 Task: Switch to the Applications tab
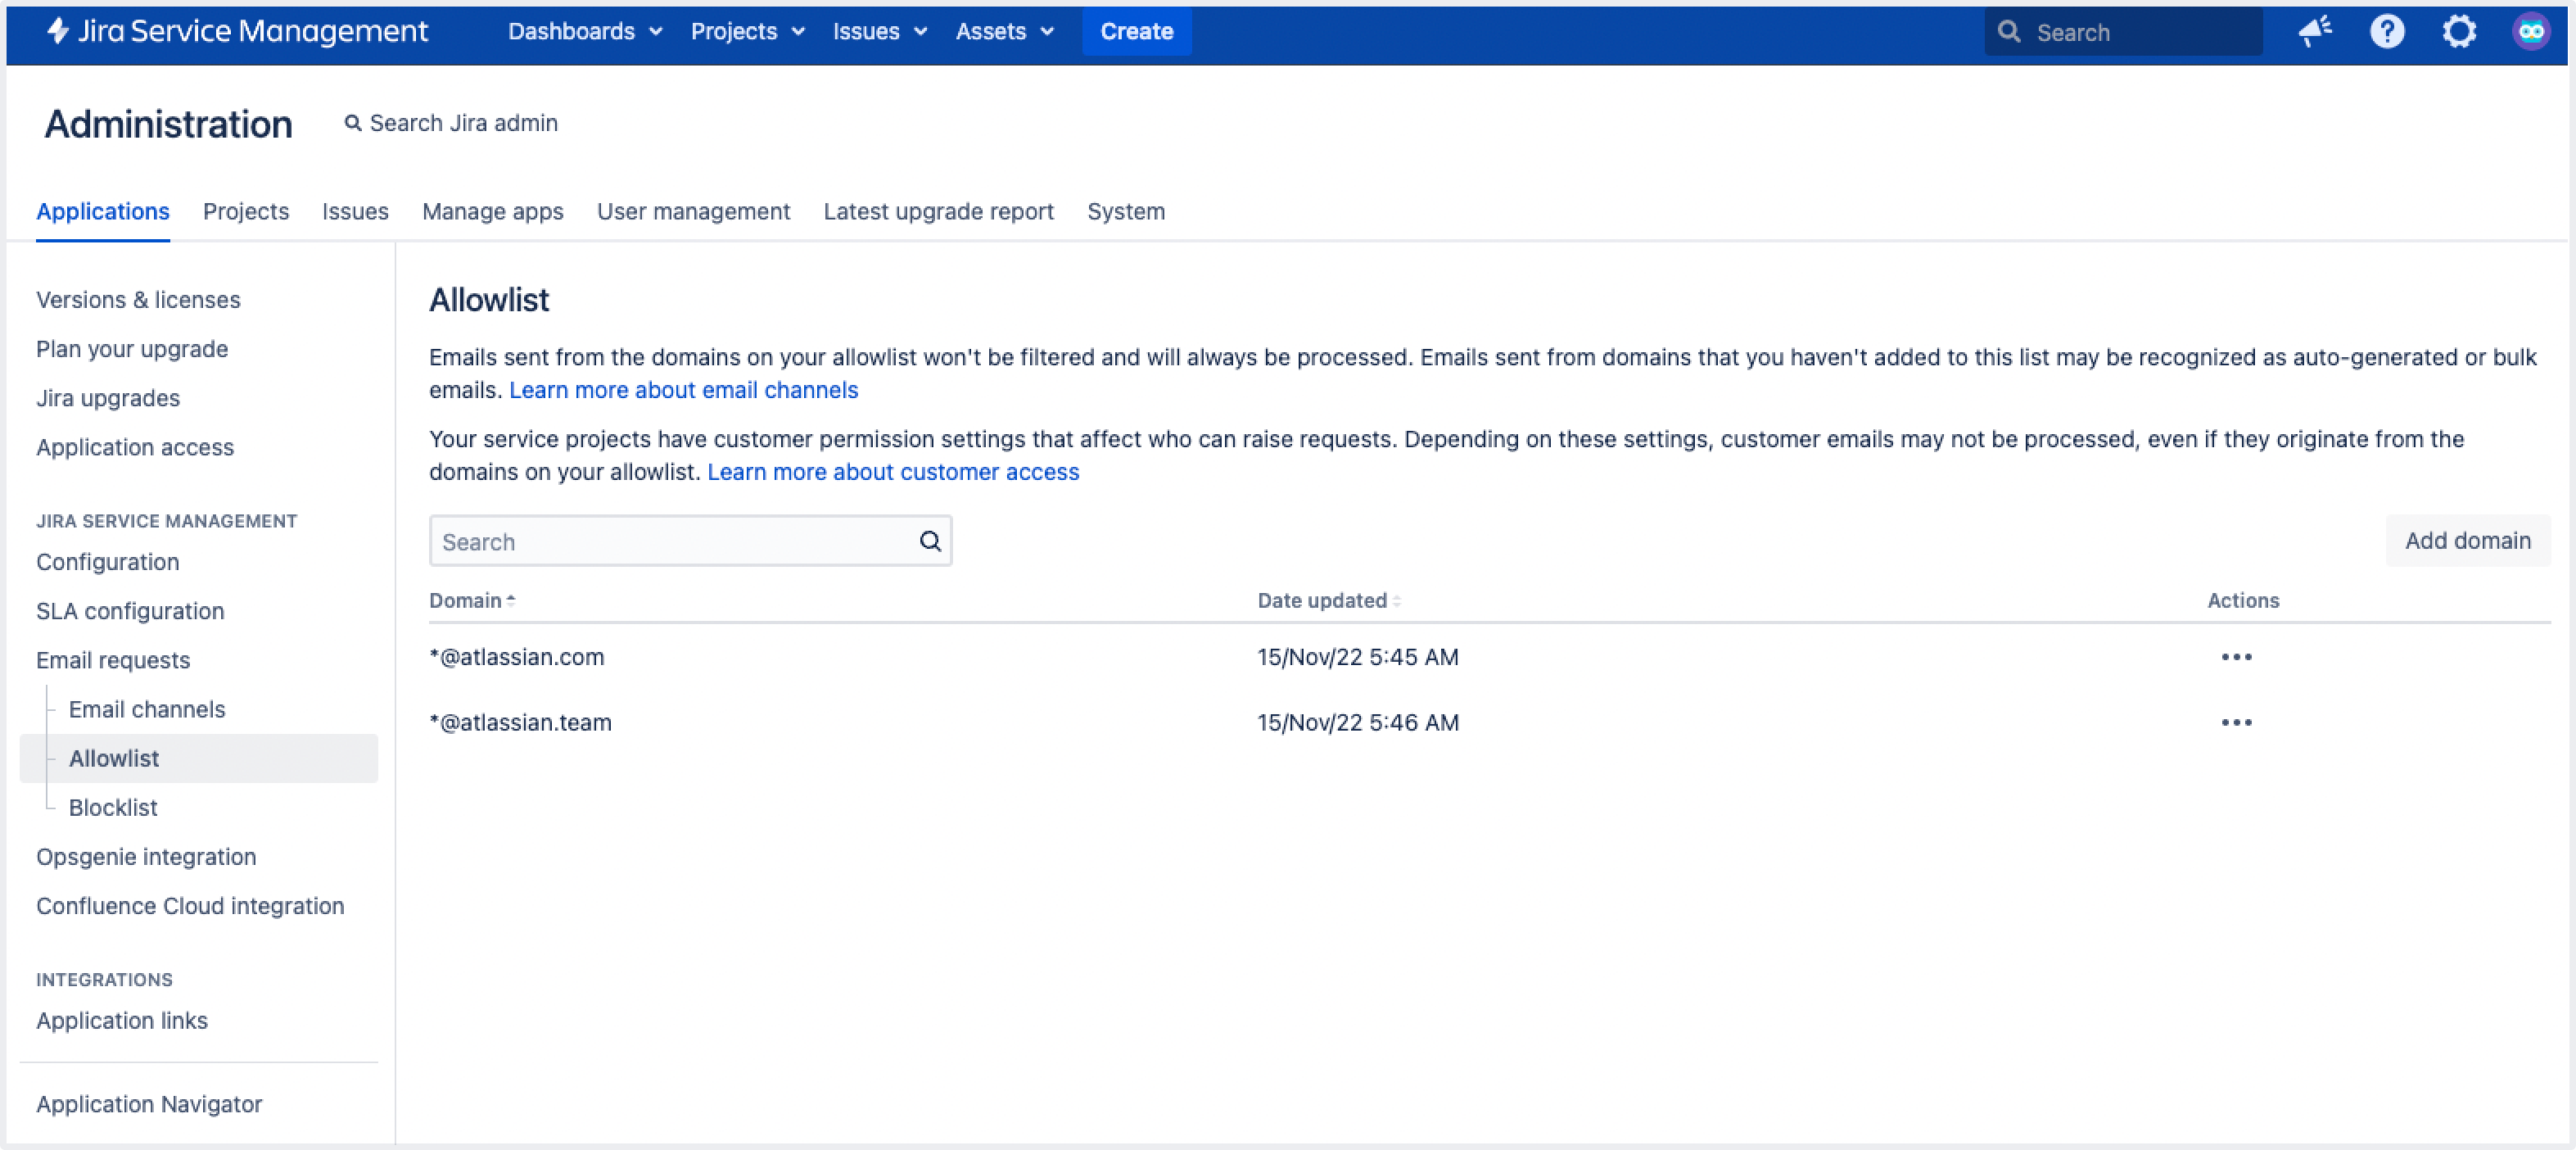coord(103,212)
